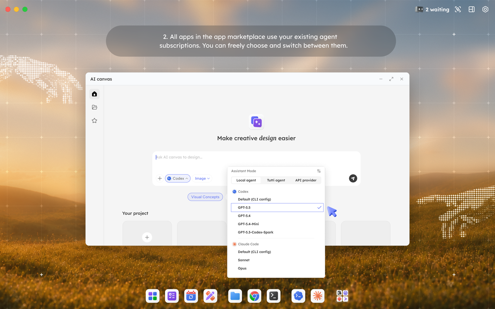Click the Visual Concepts suggestion chip

pos(205,197)
